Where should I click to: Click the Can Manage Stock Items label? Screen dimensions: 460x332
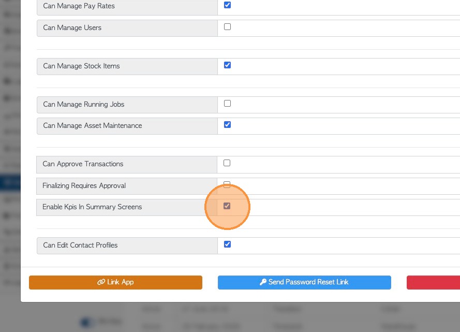click(x=81, y=66)
